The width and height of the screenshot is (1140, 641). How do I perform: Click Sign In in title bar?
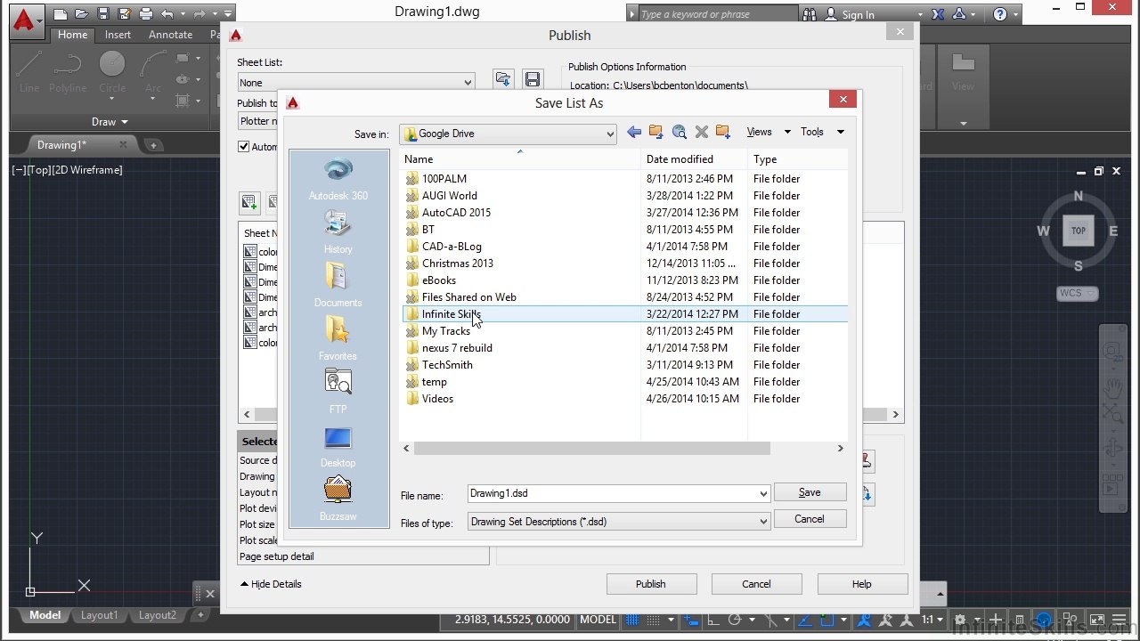coord(858,14)
